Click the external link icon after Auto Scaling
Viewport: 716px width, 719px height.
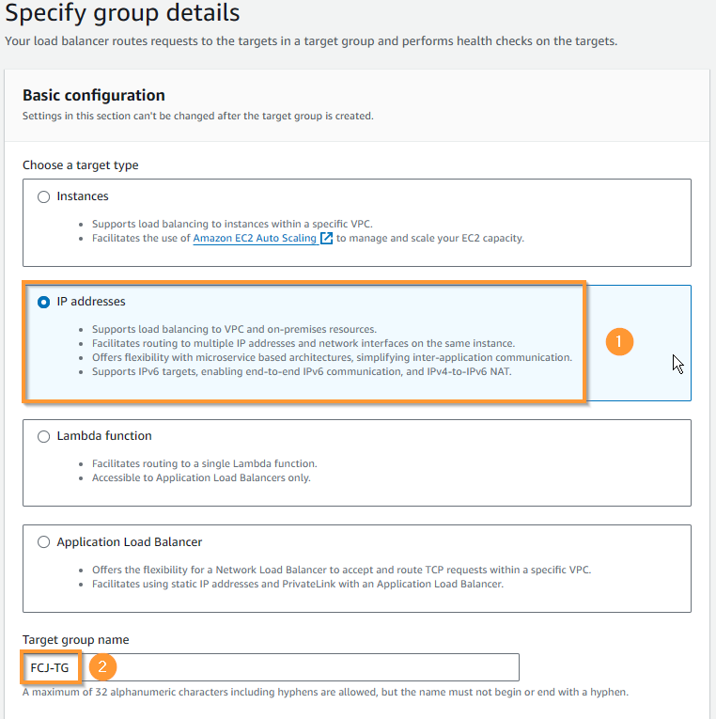click(326, 238)
